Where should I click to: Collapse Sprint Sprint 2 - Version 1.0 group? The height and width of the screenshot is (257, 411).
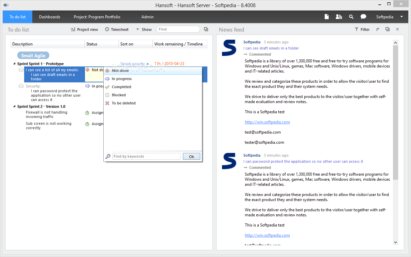click(x=14, y=106)
